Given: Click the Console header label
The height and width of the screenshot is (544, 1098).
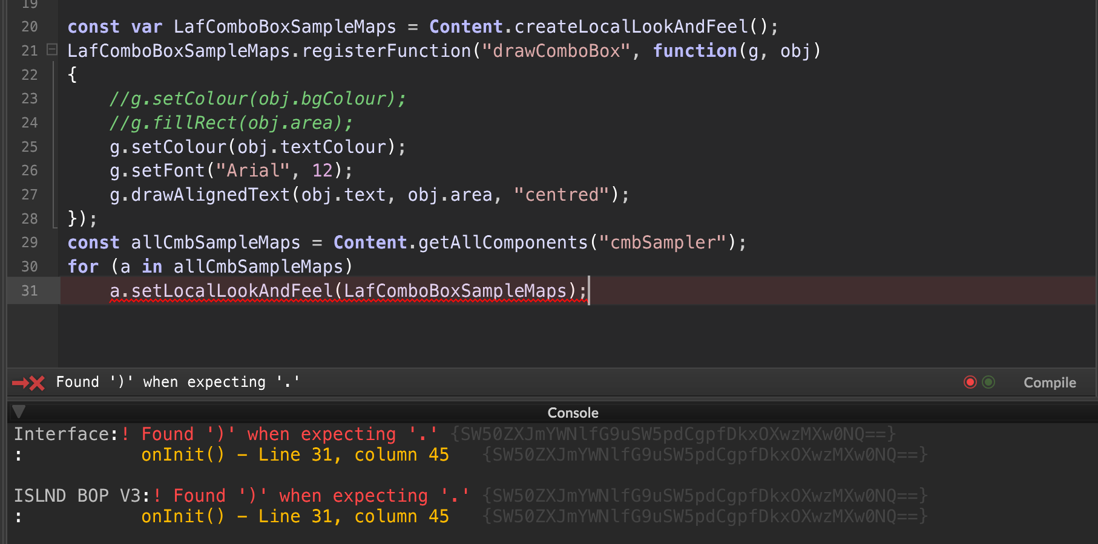Looking at the screenshot, I should coord(573,413).
